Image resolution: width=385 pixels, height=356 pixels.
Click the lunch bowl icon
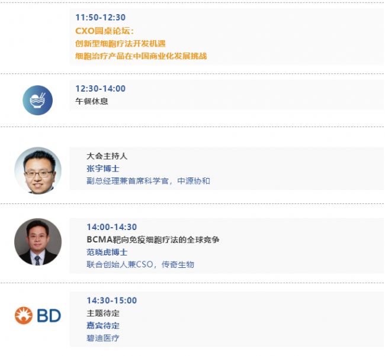pos(37,100)
